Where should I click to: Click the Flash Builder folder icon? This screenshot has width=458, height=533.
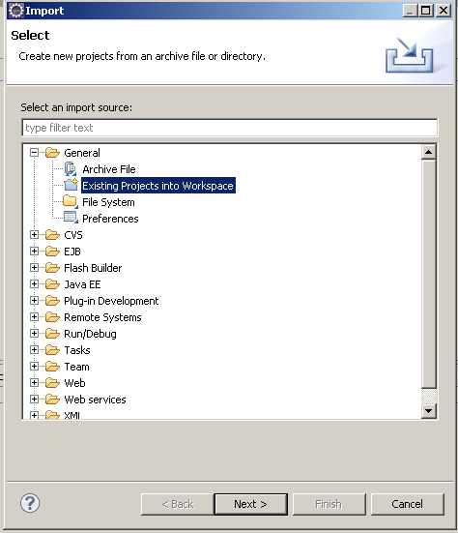(x=52, y=268)
